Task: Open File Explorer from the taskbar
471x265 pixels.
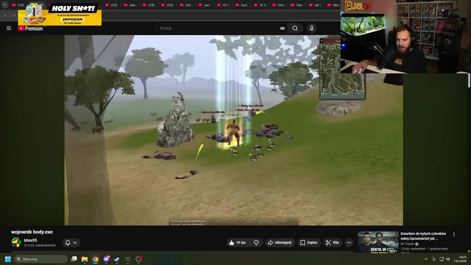Action: [85, 259]
